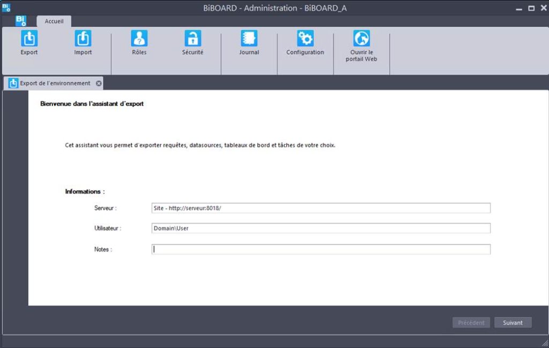The width and height of the screenshot is (549, 348).
Task: Select the Accueil ribbon tab
Action: point(54,21)
